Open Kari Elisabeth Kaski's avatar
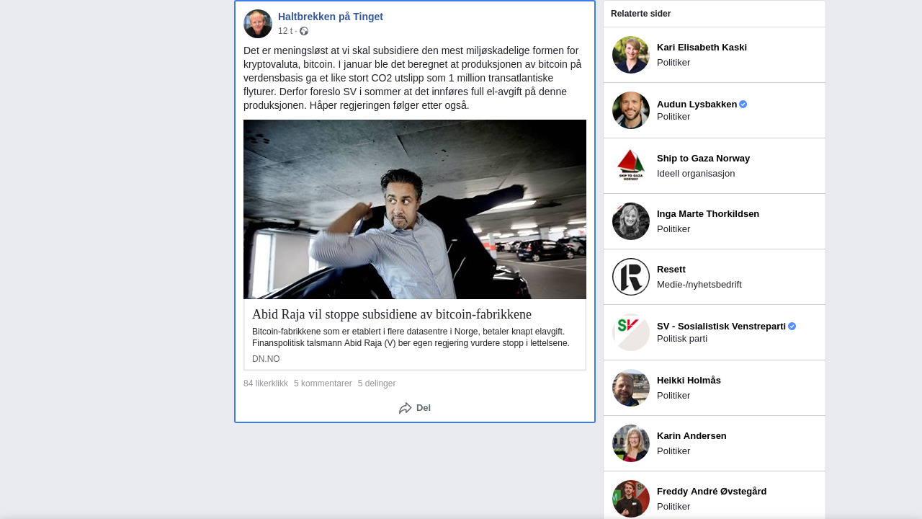The height and width of the screenshot is (519, 922). click(x=631, y=55)
